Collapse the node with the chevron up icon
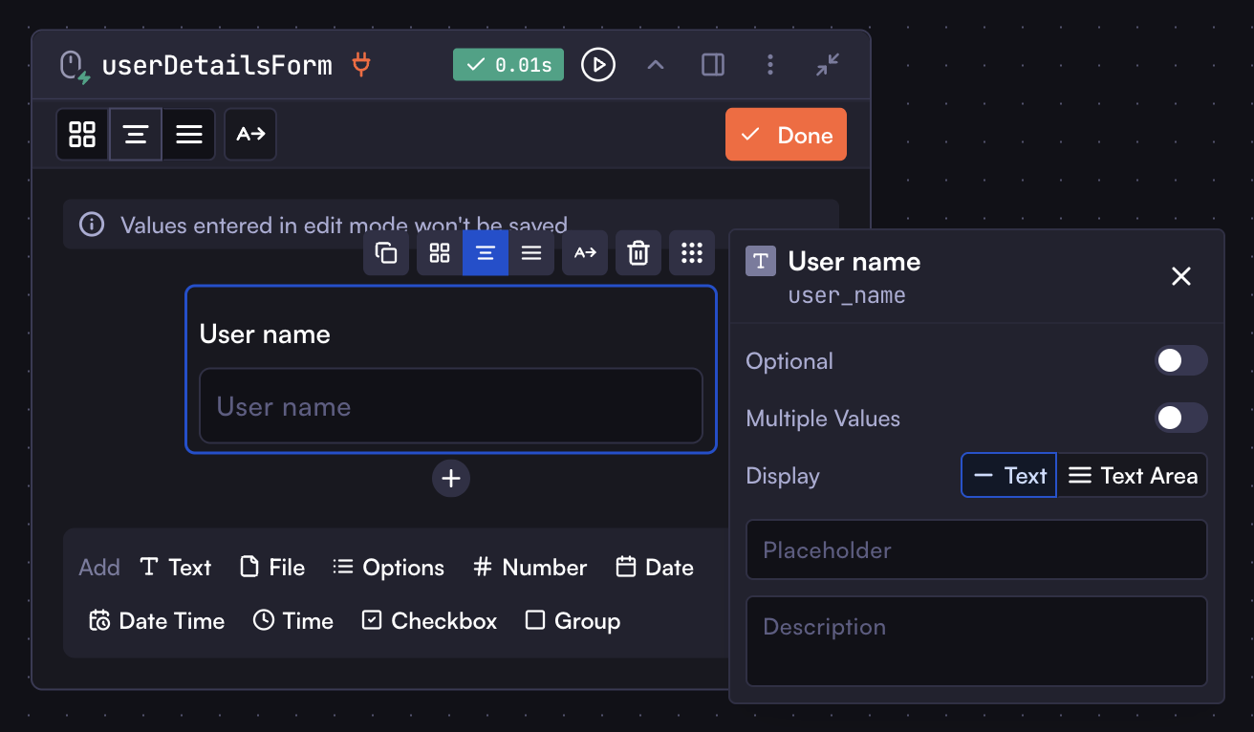 point(656,65)
